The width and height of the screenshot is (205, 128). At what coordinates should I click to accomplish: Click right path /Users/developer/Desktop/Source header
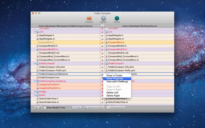coord(139,26)
